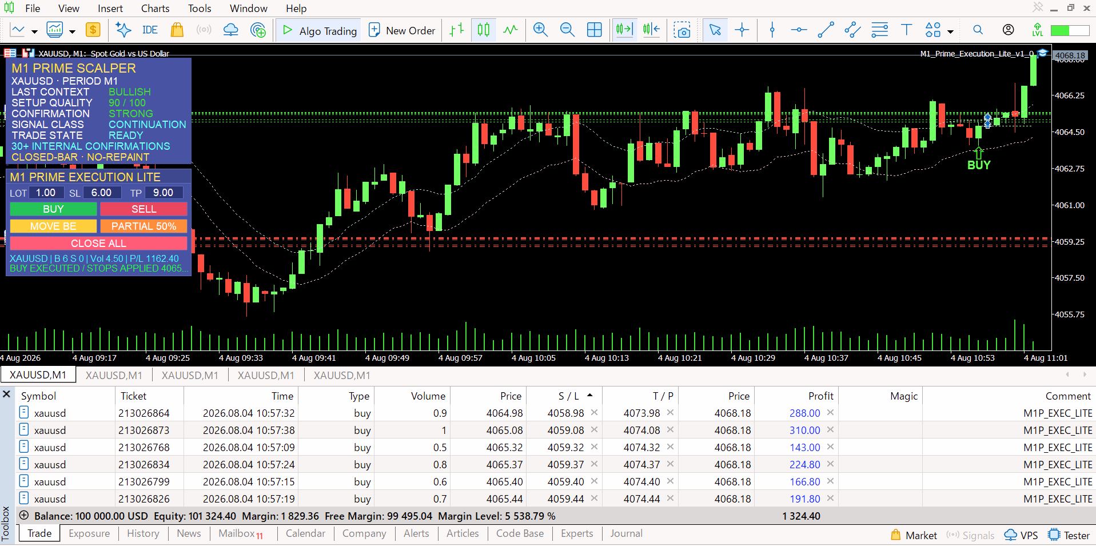Draw a horizontal line object
The image size is (1096, 546).
point(799,30)
